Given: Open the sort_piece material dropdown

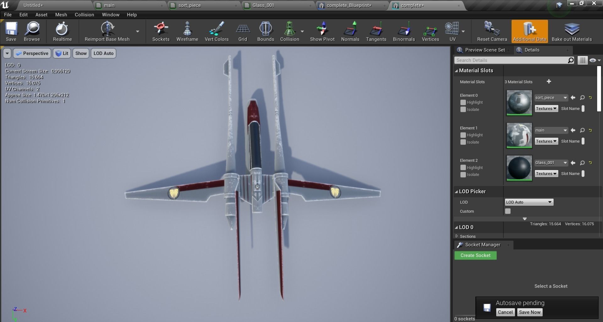Looking at the screenshot, I should point(551,98).
